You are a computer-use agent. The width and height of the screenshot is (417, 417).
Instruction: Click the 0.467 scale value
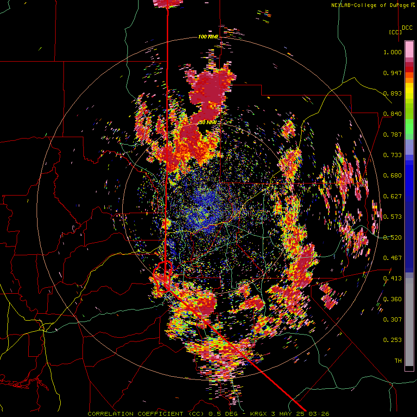pyautogui.click(x=392, y=258)
